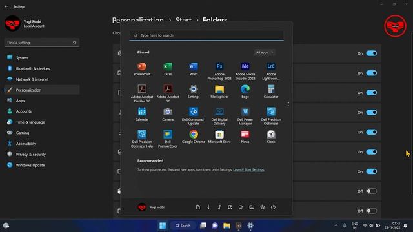Open Adobe Media Encoder 2023
The image size is (413, 232).
(245, 71)
